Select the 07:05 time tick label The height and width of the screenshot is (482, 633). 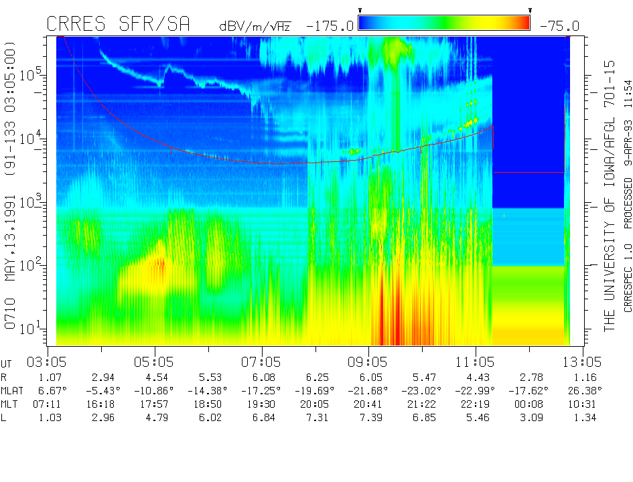(262, 361)
